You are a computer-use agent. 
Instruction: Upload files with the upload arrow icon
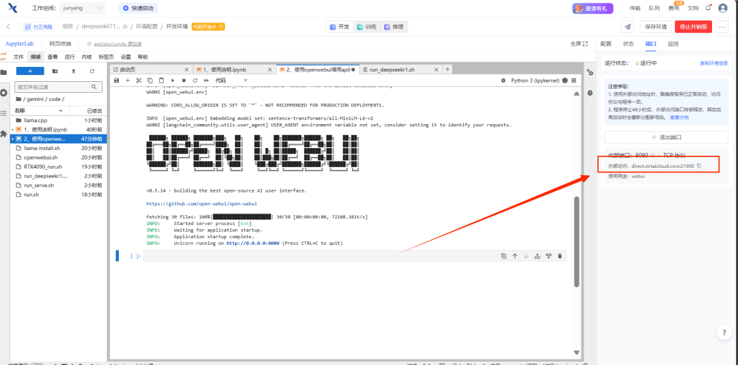coord(73,71)
